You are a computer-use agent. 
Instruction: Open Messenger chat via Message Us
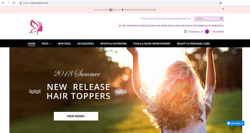(235, 123)
